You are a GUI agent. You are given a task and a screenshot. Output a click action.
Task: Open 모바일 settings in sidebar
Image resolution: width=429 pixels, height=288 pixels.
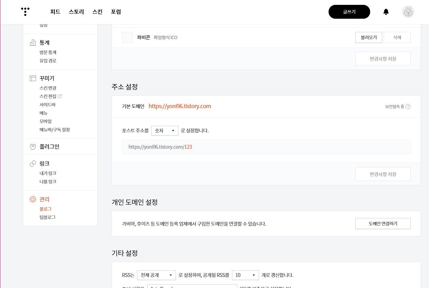(46, 121)
